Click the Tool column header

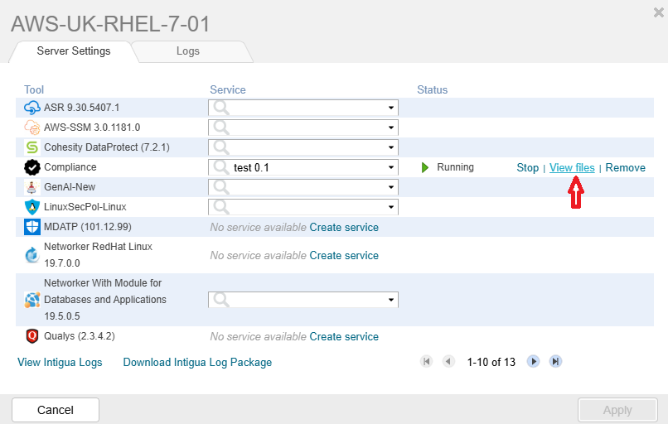click(34, 89)
